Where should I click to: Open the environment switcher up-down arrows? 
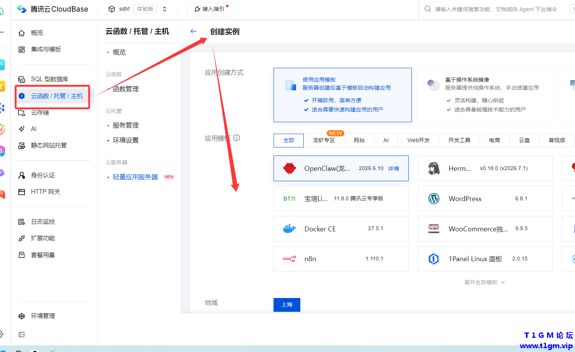165,9
